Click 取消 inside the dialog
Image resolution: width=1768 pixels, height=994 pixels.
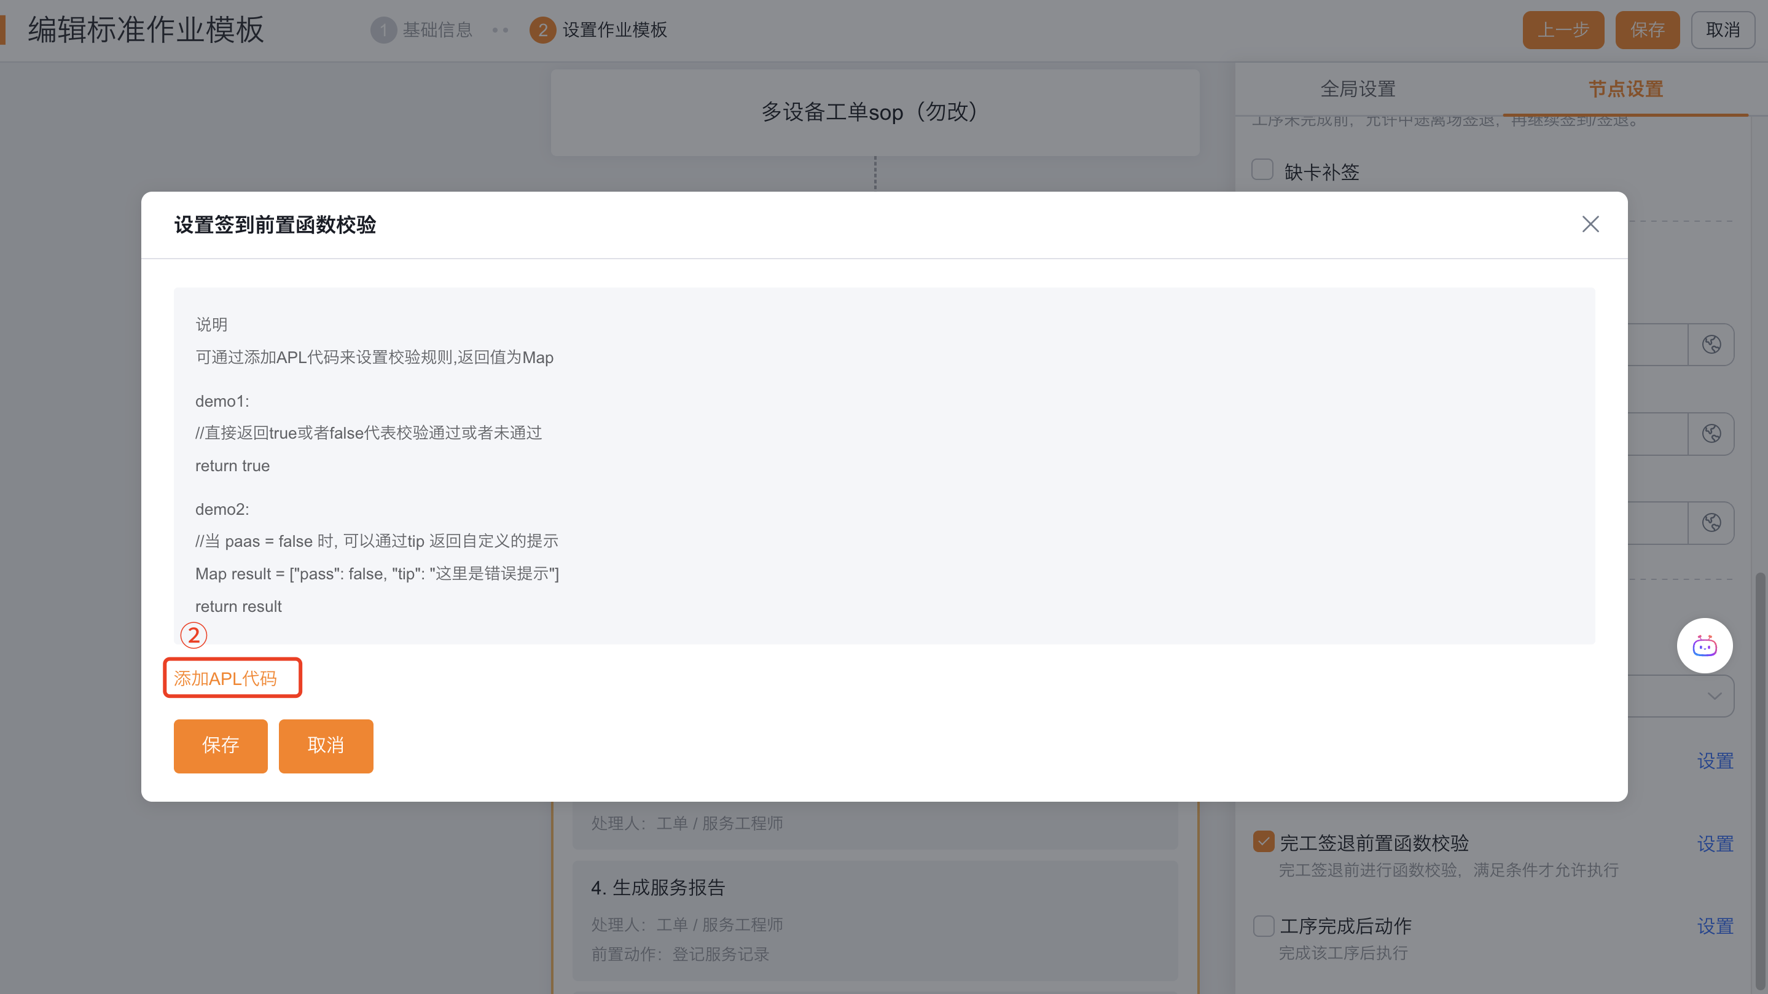(x=326, y=746)
